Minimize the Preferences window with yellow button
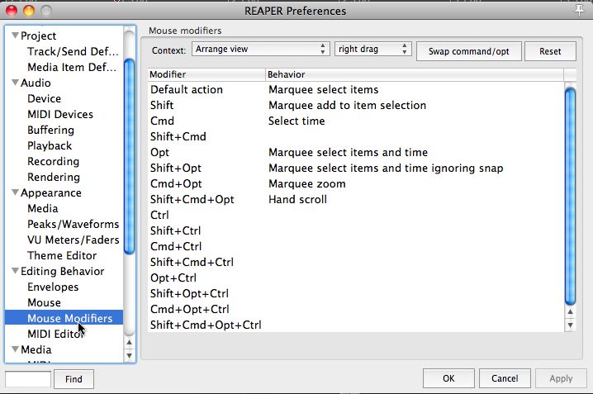Viewport: 593px width, 394px height. coord(29,11)
